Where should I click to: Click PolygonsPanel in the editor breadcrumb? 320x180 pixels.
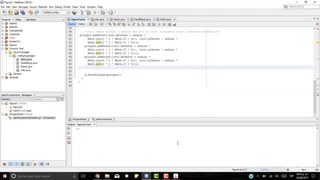coord(79,119)
